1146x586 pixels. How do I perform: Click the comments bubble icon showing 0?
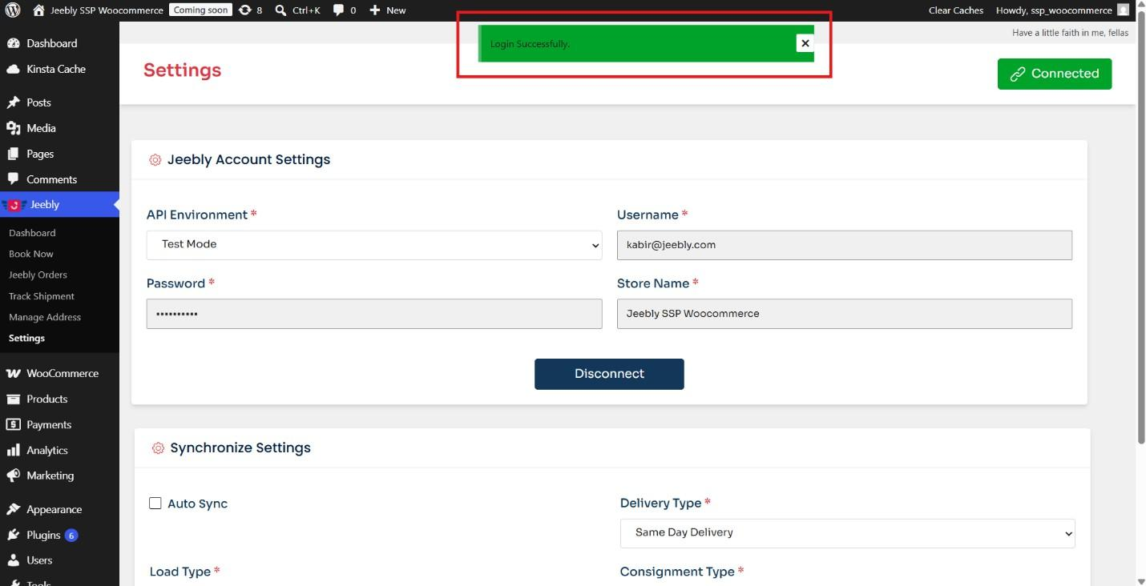pyautogui.click(x=339, y=10)
